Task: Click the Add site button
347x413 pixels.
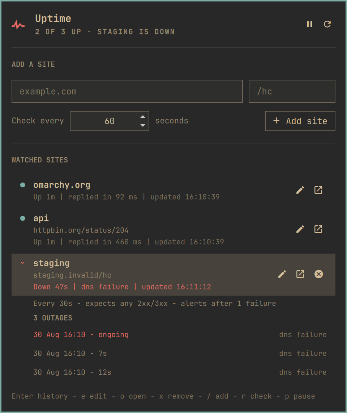Action: click(300, 121)
